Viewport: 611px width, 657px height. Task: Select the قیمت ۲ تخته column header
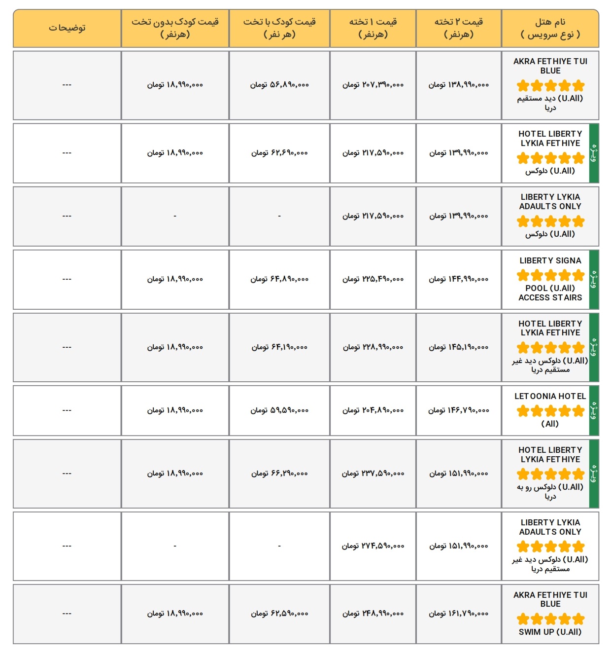[x=459, y=28]
